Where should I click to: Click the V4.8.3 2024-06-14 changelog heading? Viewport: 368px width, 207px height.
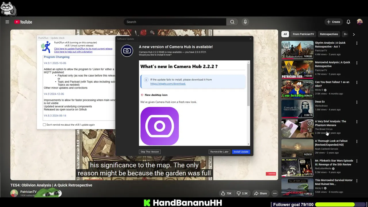click(x=55, y=116)
